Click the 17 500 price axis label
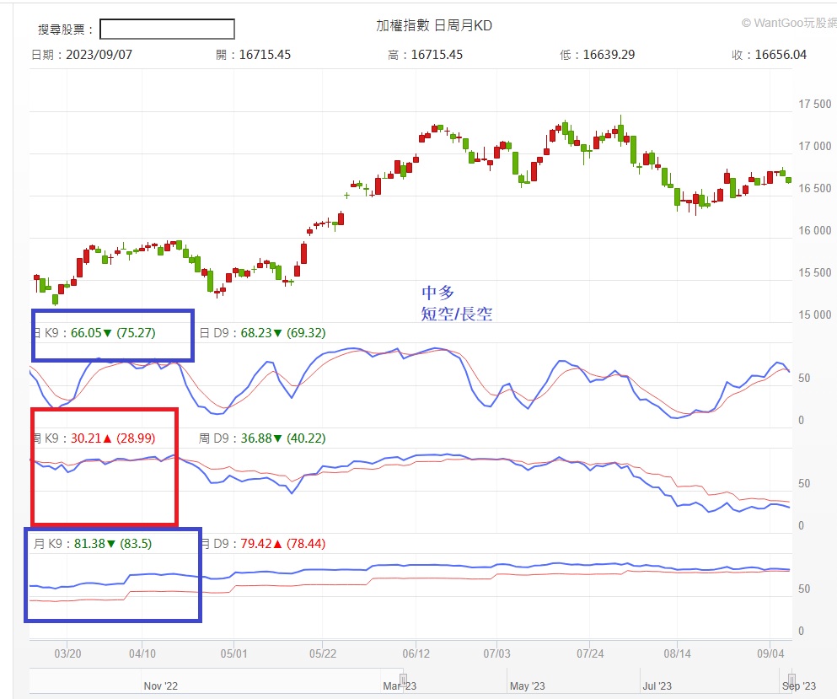 pyautogui.click(x=814, y=105)
